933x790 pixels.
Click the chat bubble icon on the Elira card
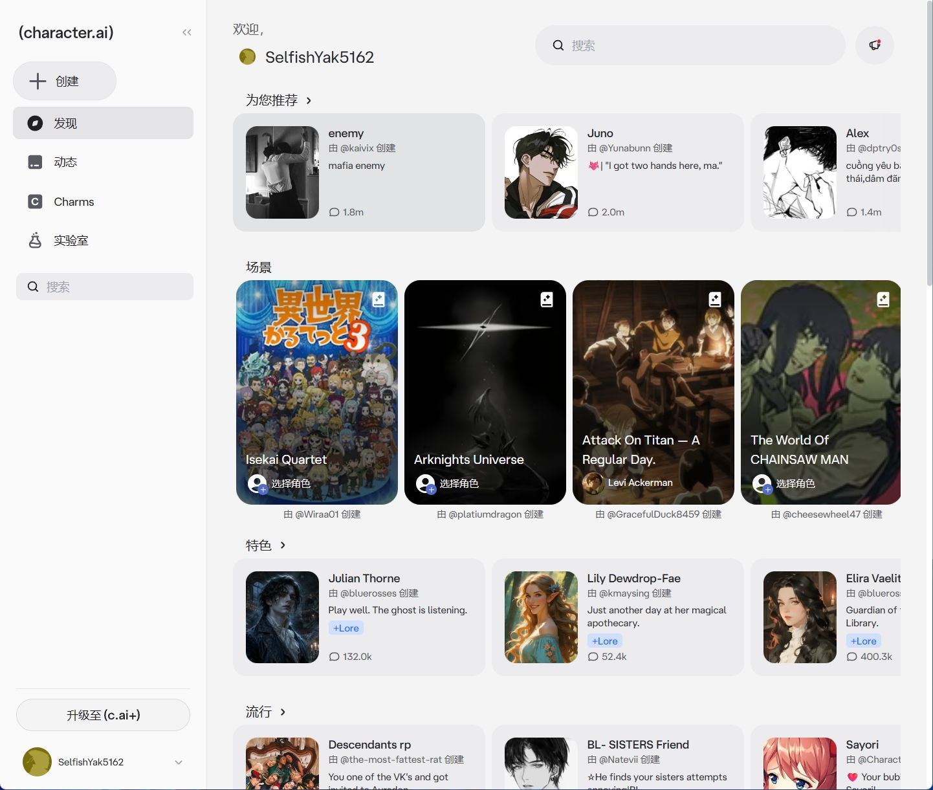pos(851,657)
